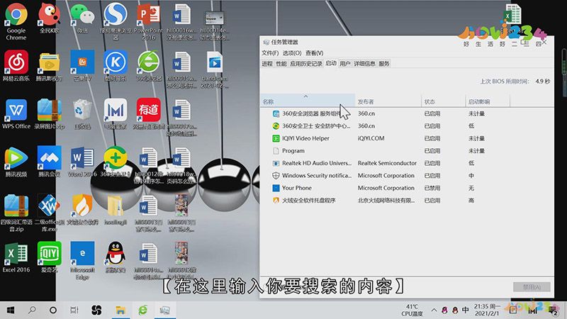567x319 pixels.
Task: Switch to the 性能 tab
Action: (281, 64)
